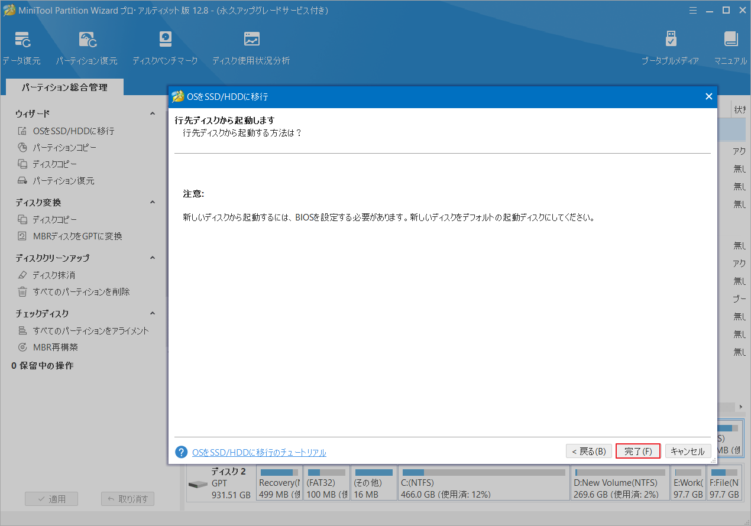Click the usage bar on the C: partition
The width and height of the screenshot is (751, 526).
pyautogui.click(x=484, y=471)
